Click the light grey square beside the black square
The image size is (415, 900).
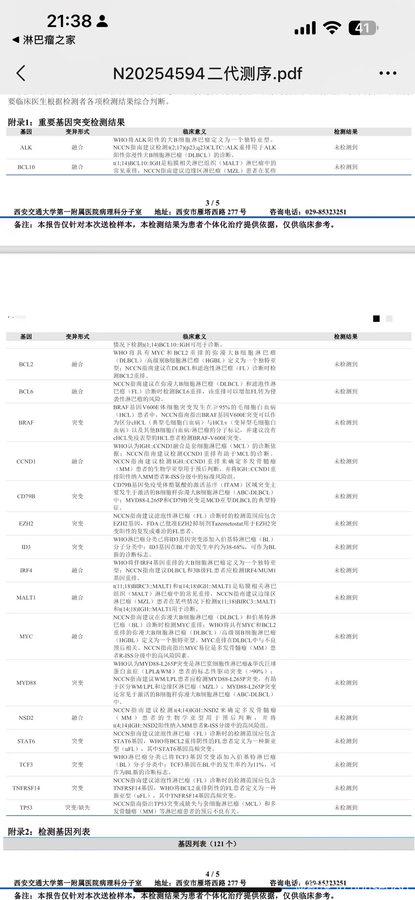pos(389,319)
